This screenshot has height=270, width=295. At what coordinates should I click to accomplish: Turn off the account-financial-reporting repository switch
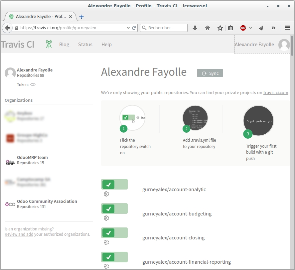click(x=114, y=257)
